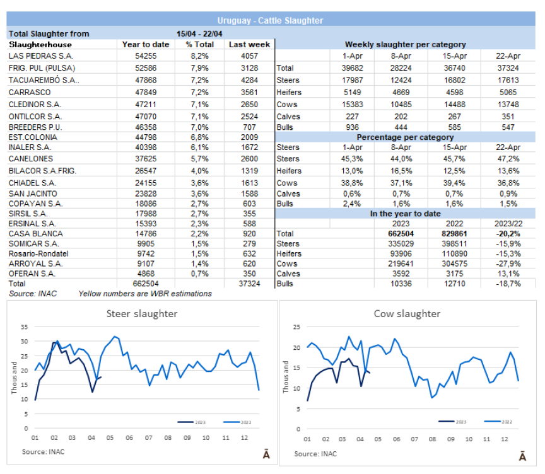Click the Steer slaughter chart title

142,314
